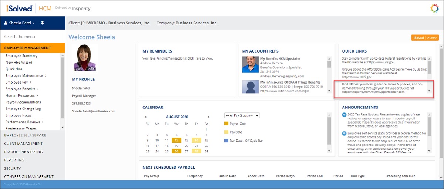
Task: Click the Pay Group column header
Action: click(x=151, y=176)
